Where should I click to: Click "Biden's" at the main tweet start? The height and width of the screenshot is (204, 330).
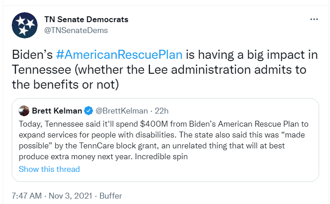point(33,55)
